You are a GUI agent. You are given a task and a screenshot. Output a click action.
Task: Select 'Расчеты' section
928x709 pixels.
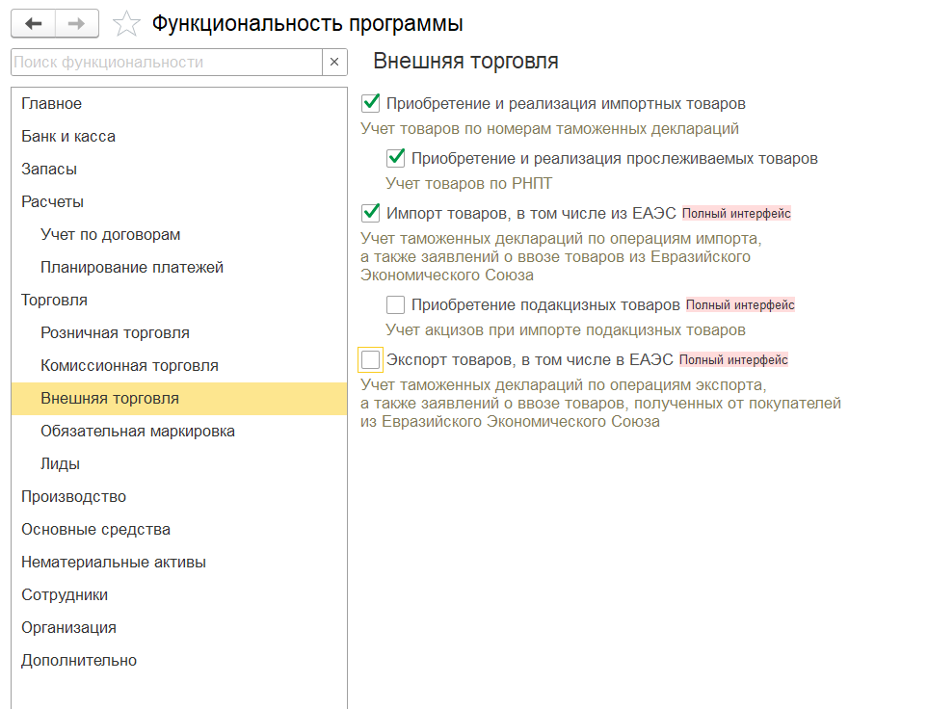tap(178, 201)
